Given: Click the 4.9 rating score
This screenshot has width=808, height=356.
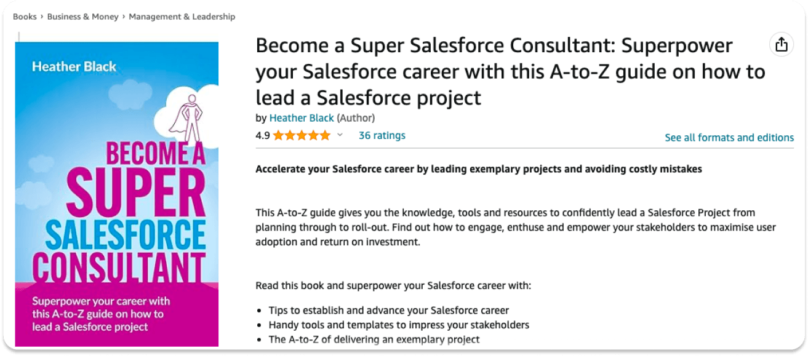Looking at the screenshot, I should click(263, 135).
